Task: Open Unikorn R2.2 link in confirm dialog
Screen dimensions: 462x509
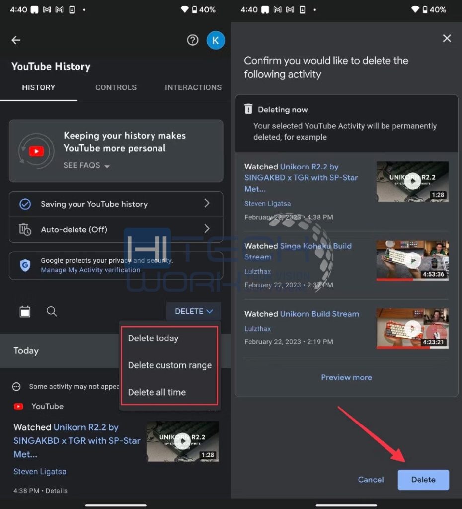Action: pos(301,178)
